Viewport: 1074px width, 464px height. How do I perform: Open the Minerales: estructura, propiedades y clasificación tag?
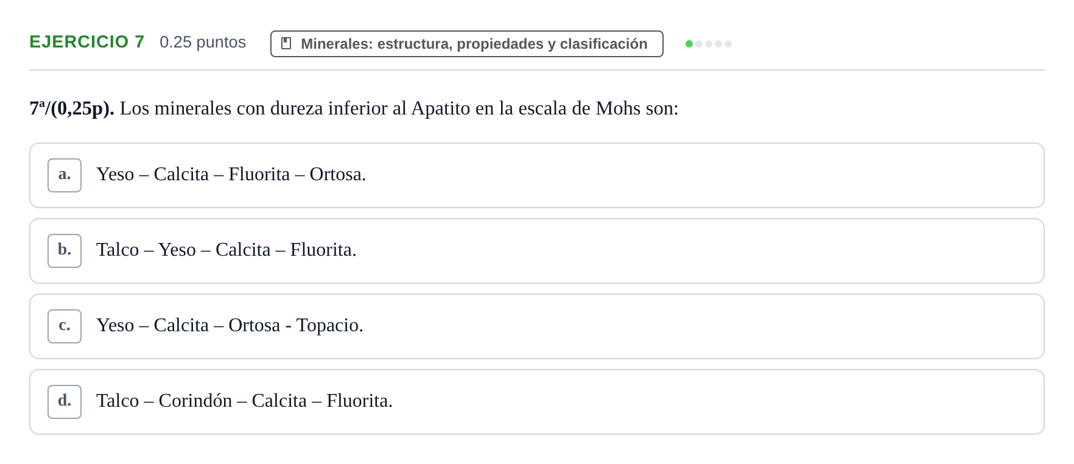(467, 44)
